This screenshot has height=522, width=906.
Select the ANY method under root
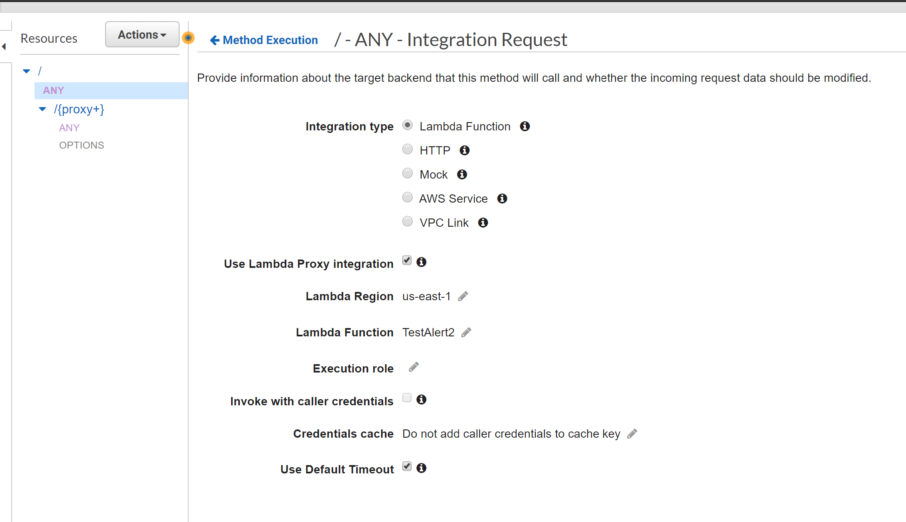click(x=53, y=90)
